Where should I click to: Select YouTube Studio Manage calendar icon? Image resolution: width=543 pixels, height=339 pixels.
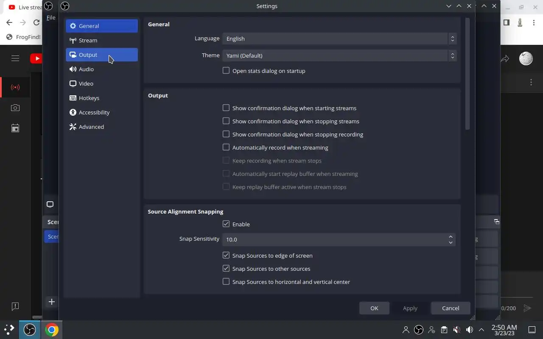(x=15, y=128)
